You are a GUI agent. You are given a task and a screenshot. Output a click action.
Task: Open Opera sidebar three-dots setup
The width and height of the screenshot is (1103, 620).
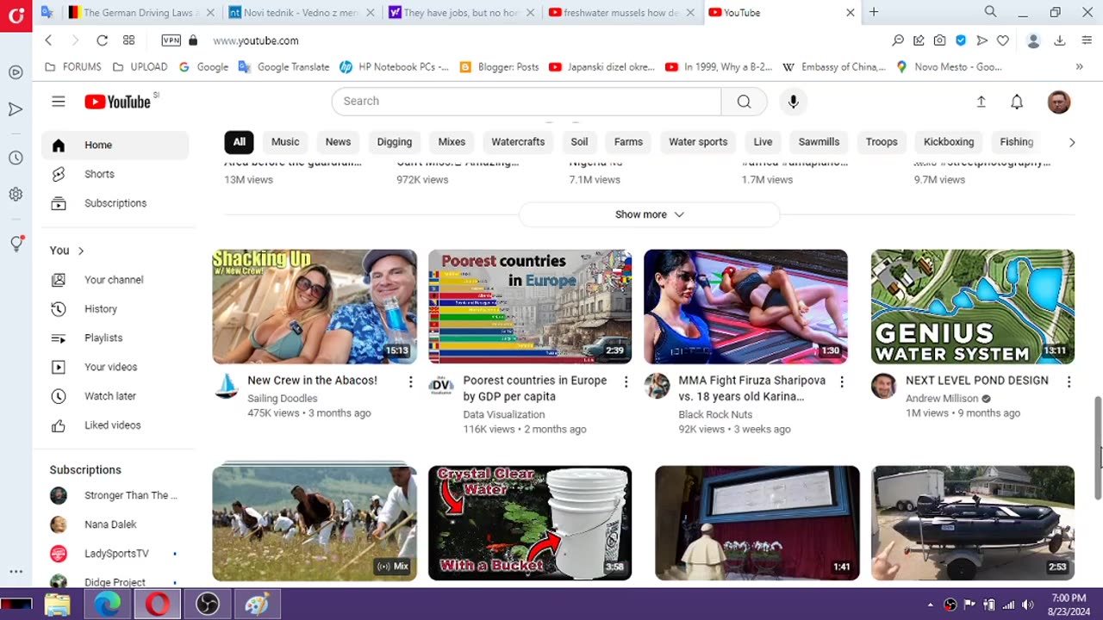pos(16,572)
